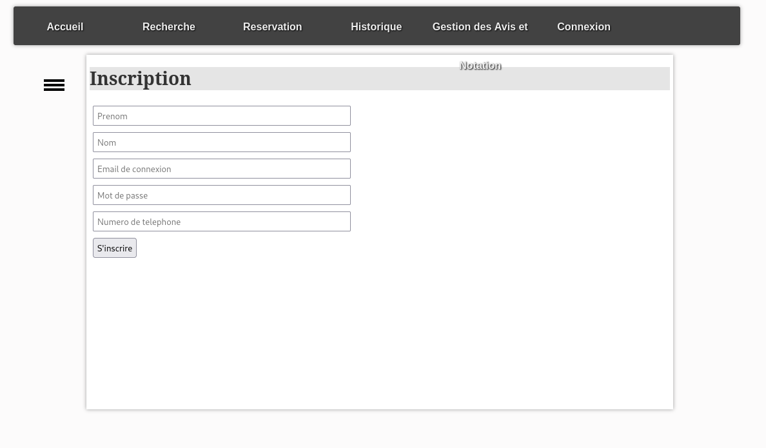
Task: Click the Mot de passe field
Action: [x=221, y=195]
